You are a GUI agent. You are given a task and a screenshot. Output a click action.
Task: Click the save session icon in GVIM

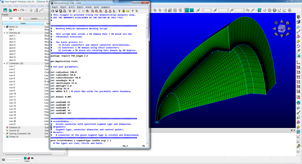click(110, 11)
